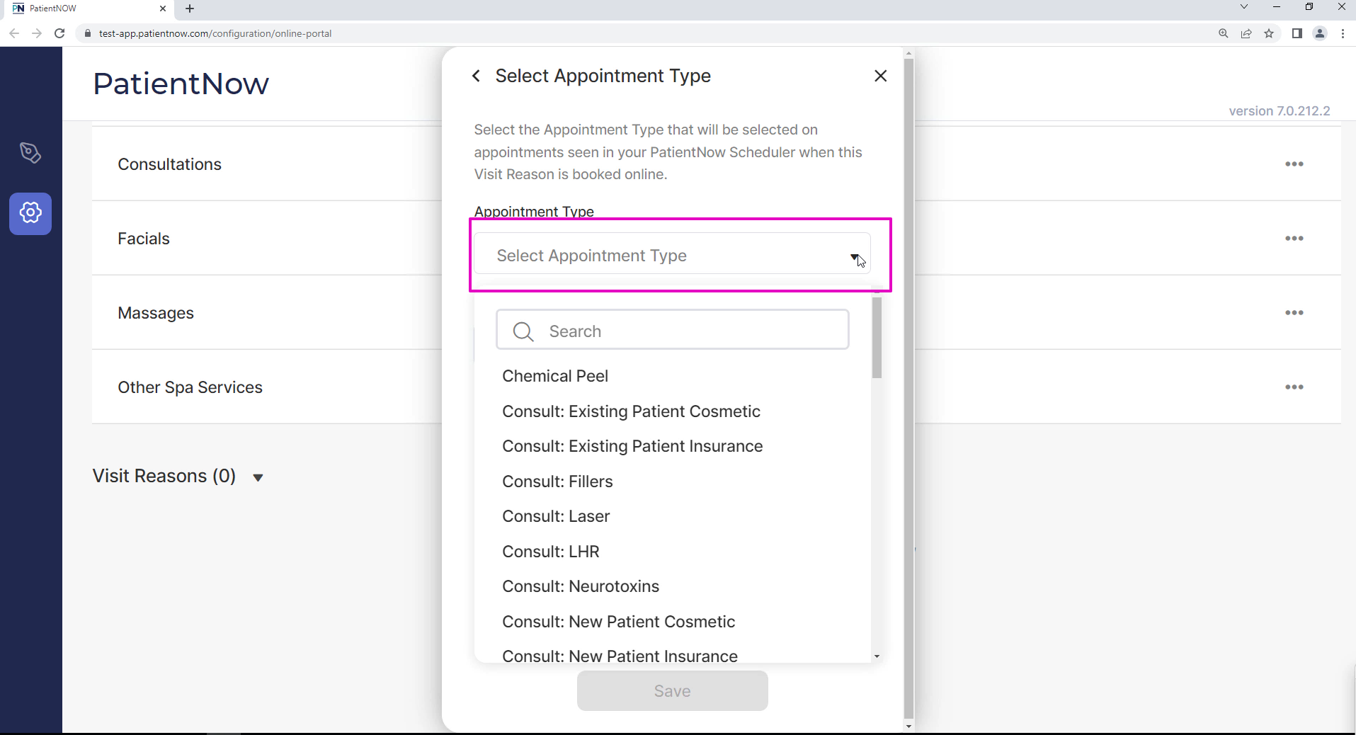The width and height of the screenshot is (1356, 735).
Task: Open the browser profile avatar icon
Action: click(x=1318, y=33)
